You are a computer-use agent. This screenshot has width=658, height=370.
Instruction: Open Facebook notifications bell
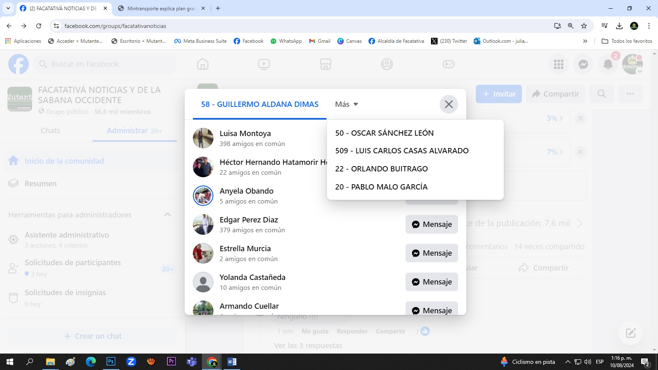point(608,64)
